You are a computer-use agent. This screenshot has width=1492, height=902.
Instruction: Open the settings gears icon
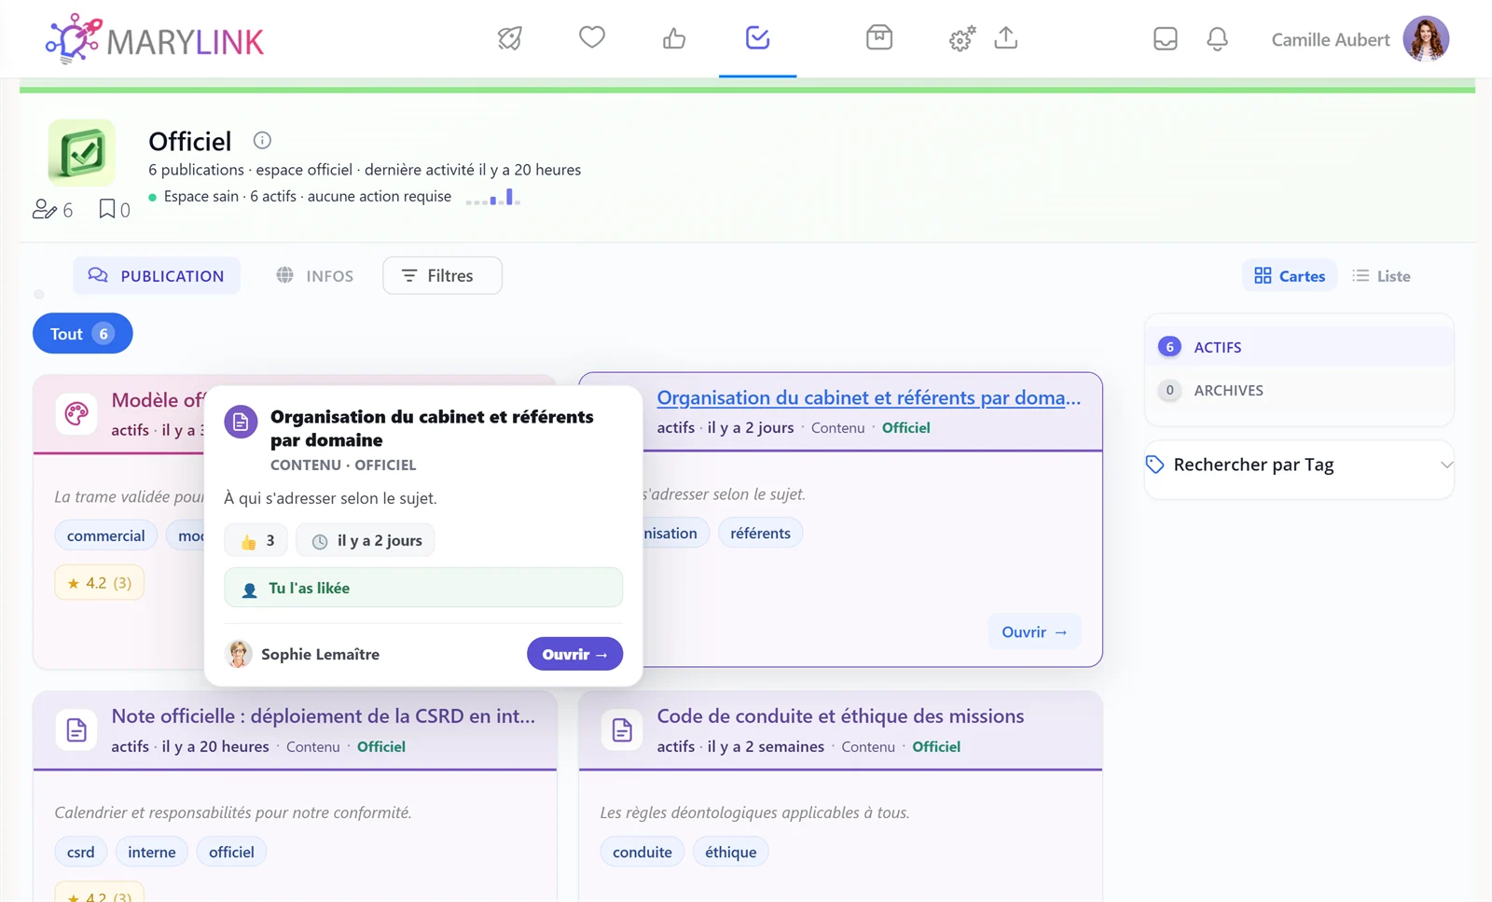point(962,38)
